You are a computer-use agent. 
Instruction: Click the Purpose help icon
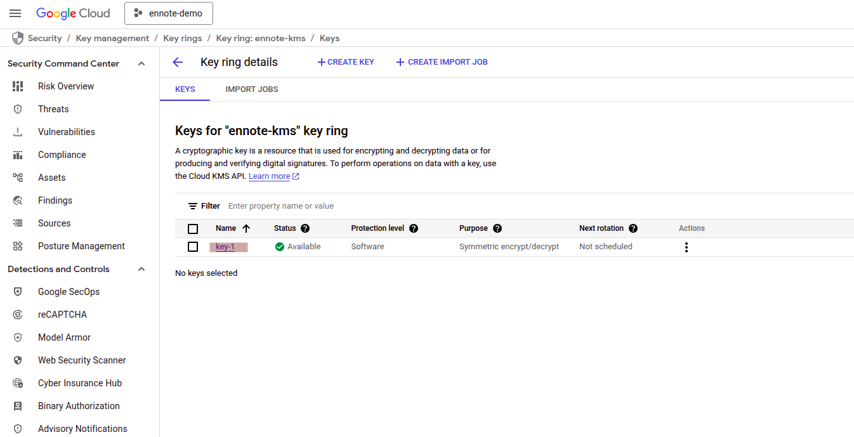tap(497, 228)
